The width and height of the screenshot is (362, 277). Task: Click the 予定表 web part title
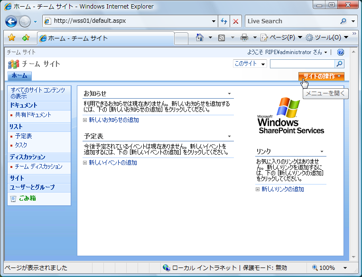click(x=93, y=136)
